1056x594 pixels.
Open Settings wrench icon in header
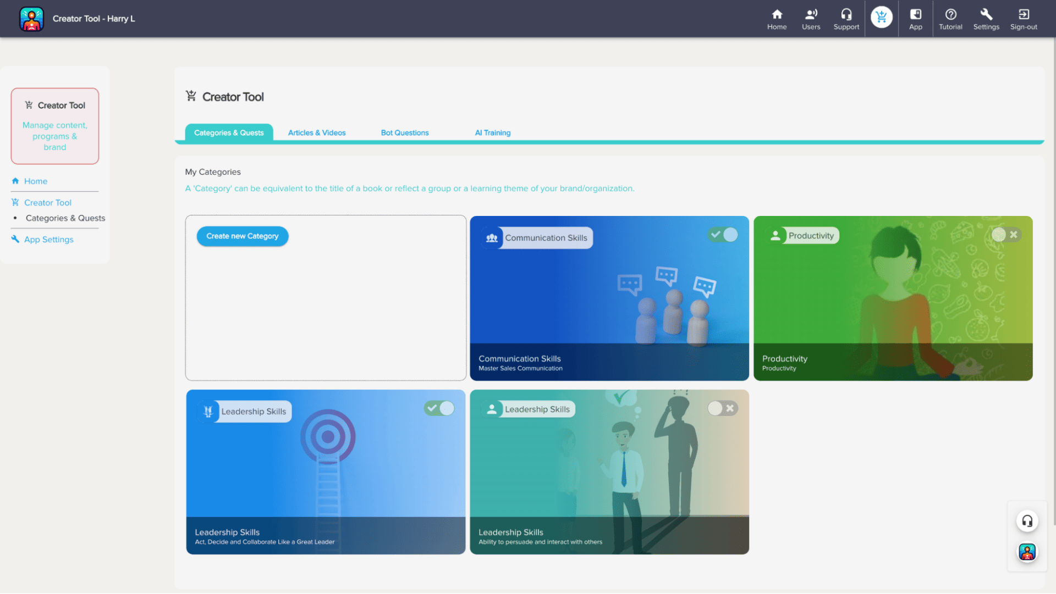[986, 19]
